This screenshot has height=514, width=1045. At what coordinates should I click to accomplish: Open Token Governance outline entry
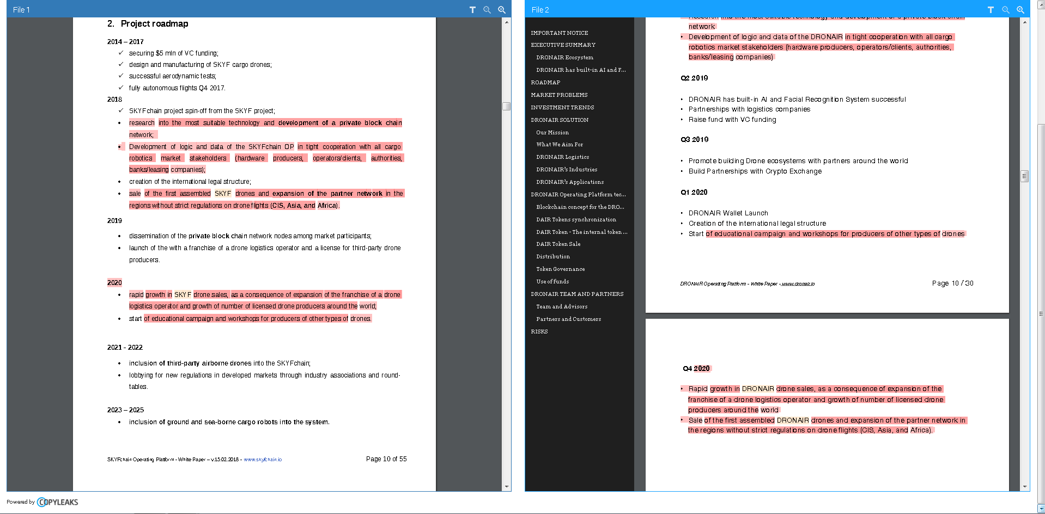click(x=560, y=269)
